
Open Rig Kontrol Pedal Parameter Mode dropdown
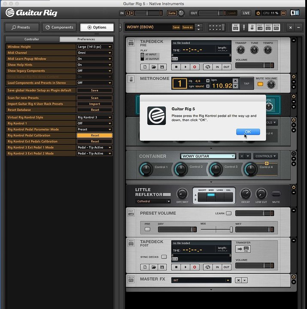pyautogui.click(x=94, y=129)
